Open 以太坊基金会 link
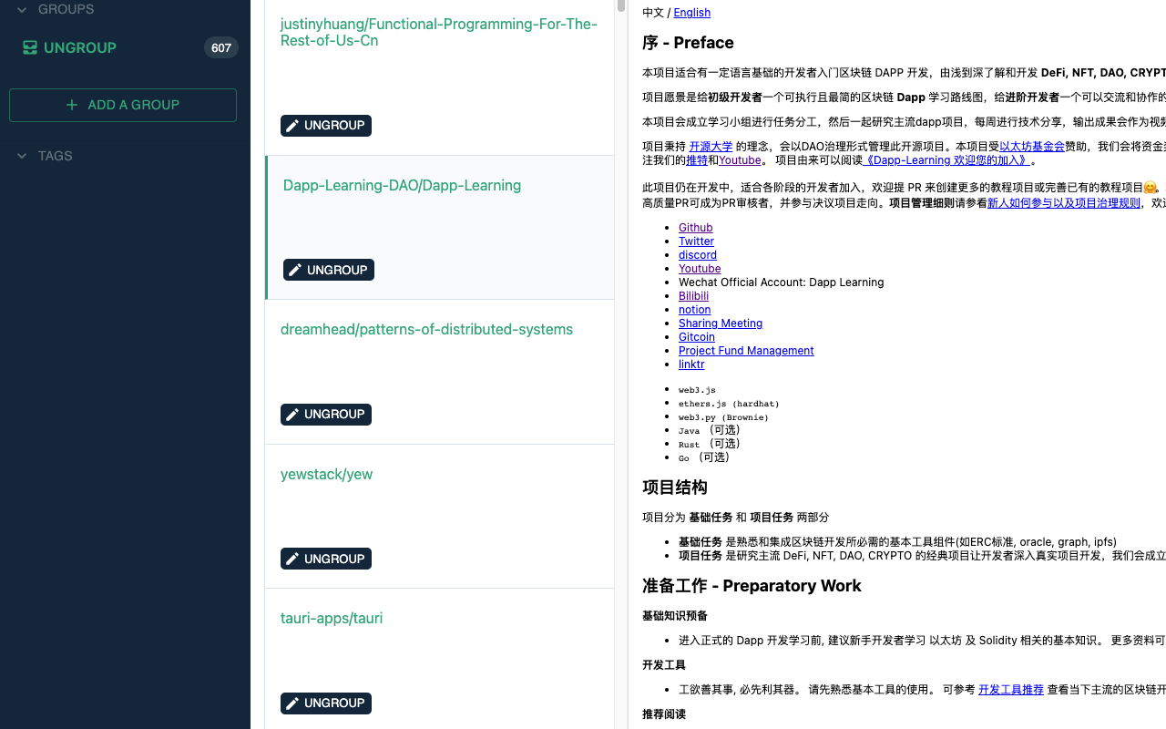The height and width of the screenshot is (729, 1166). click(1031, 147)
